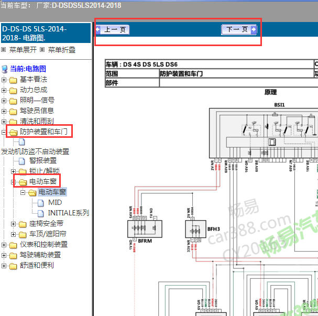Expand the 清洗和雨刮 folder node
The image size is (318, 316).
(x=4, y=122)
